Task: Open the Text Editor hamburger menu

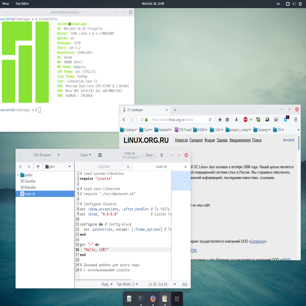Action: pyautogui.click(x=162, y=155)
